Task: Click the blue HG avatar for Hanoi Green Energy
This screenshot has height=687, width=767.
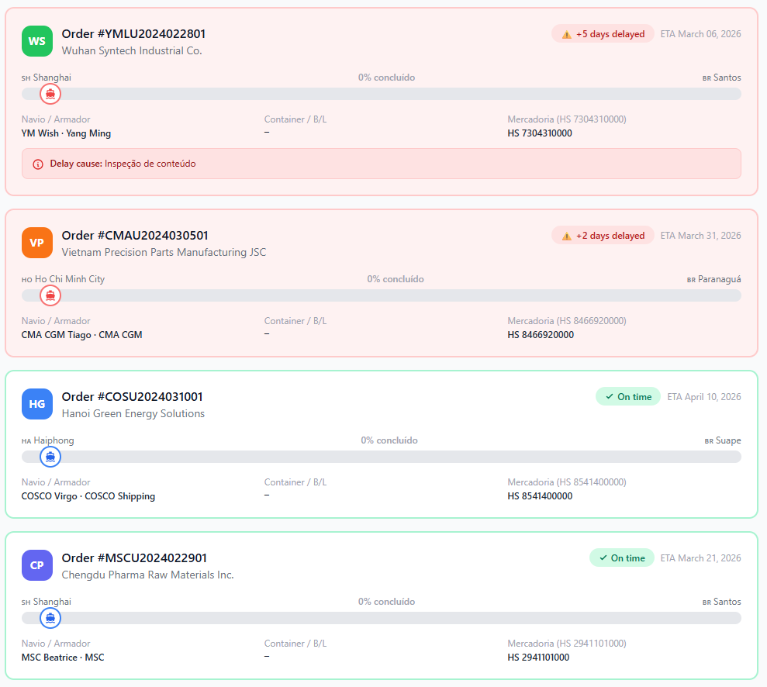Action: click(36, 404)
